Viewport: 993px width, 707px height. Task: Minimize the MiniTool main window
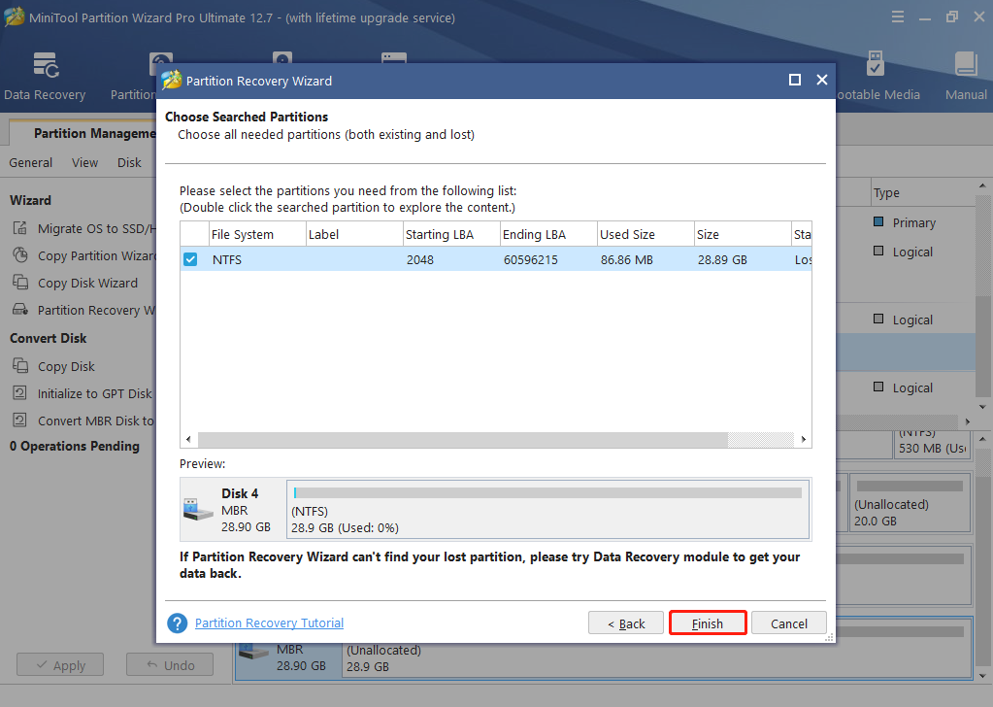point(925,17)
